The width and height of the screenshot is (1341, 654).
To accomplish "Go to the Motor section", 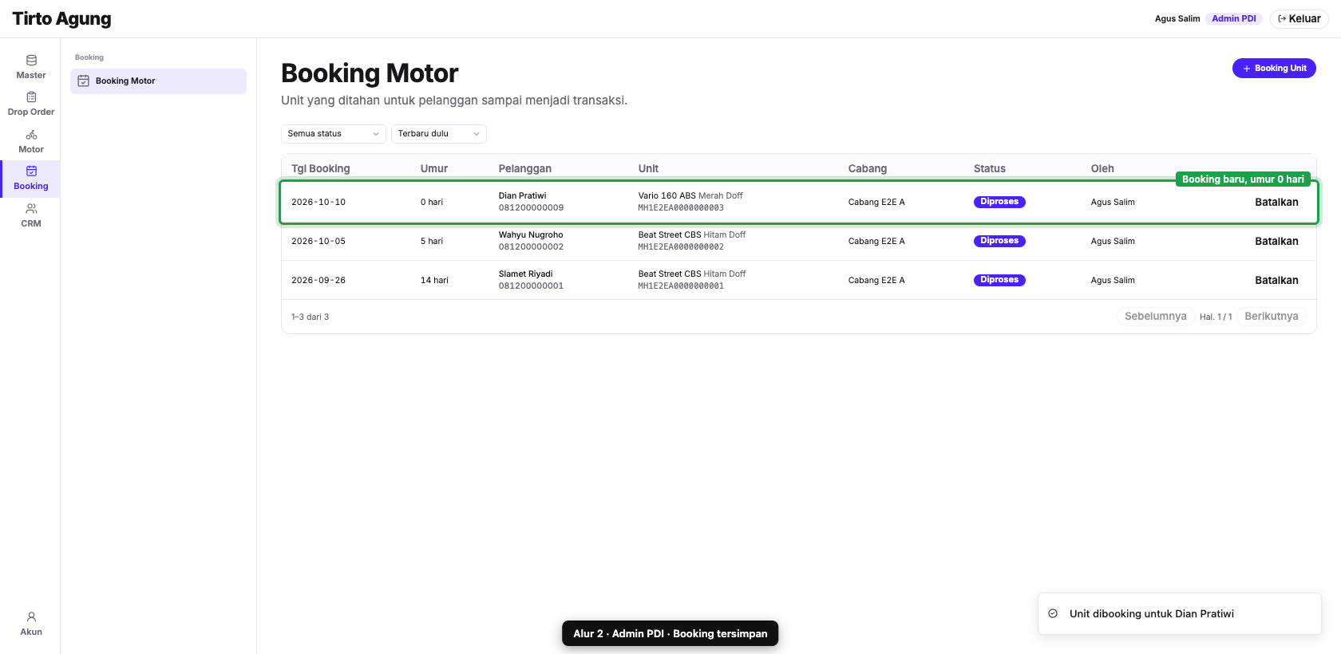I will coord(31,141).
